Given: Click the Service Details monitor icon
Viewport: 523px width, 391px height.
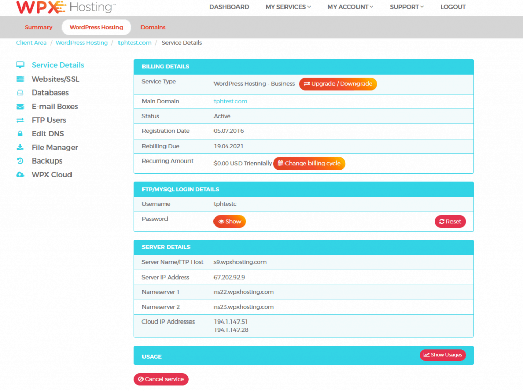Looking at the screenshot, I should [x=20, y=65].
